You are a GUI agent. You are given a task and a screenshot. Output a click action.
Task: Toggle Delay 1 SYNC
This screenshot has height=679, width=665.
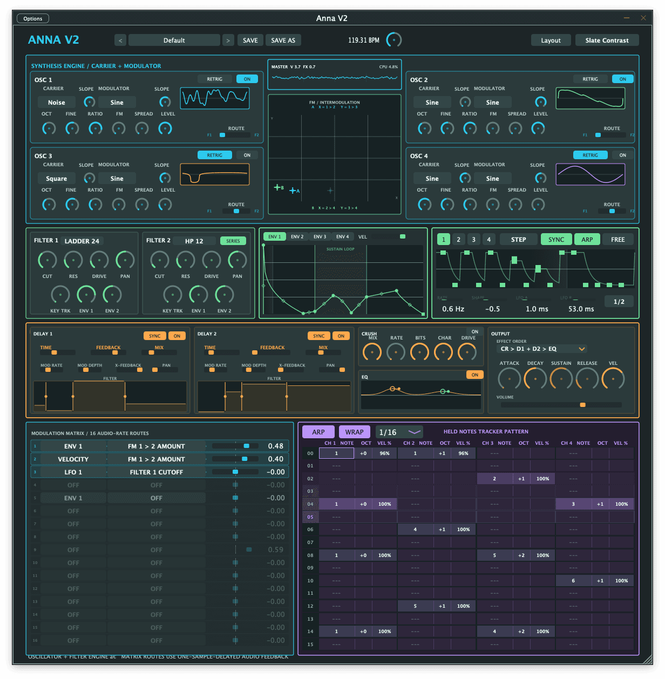pyautogui.click(x=155, y=336)
